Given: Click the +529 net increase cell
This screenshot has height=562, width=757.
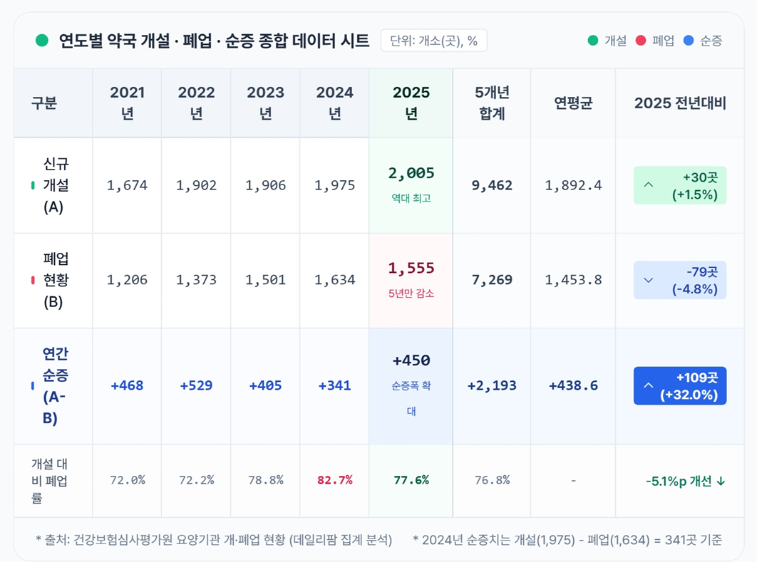Looking at the screenshot, I should point(196,385).
